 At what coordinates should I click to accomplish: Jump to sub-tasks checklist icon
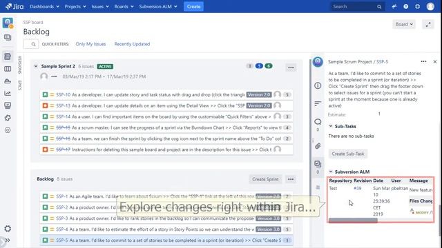(318, 164)
